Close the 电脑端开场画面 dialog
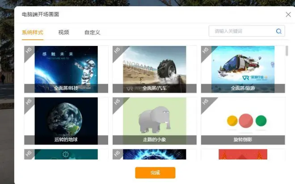Viewport: 295px width, 184px height. (x=288, y=14)
